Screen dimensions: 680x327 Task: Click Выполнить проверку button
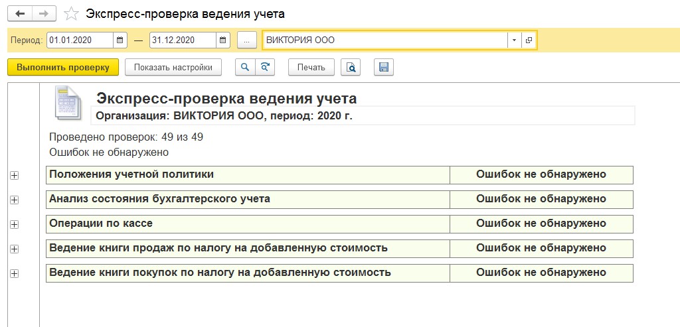63,67
